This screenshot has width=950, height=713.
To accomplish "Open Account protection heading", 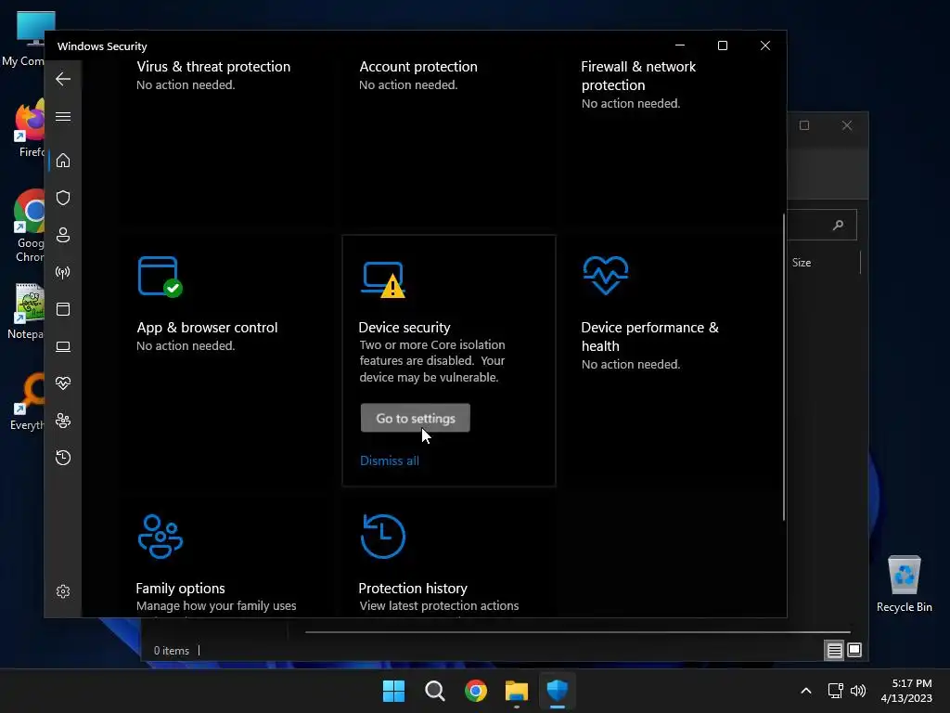I will pyautogui.click(x=418, y=67).
